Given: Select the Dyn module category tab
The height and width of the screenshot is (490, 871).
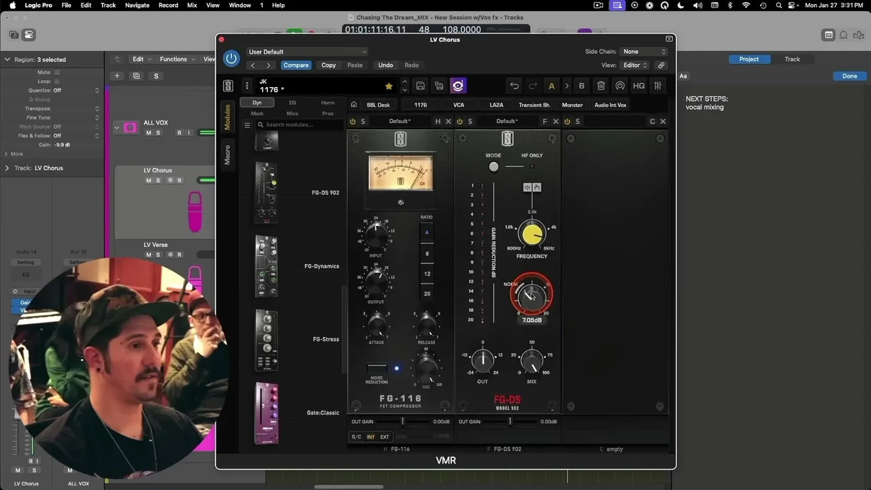Looking at the screenshot, I should (257, 103).
